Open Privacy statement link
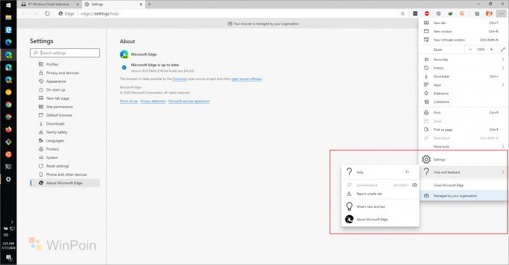This screenshot has width=509, height=265. point(153,101)
